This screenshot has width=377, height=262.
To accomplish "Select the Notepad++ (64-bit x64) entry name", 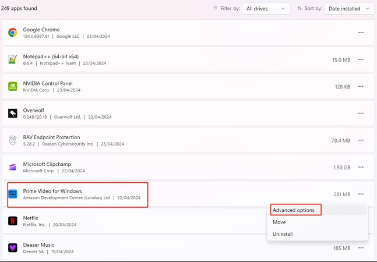I will pos(51,56).
